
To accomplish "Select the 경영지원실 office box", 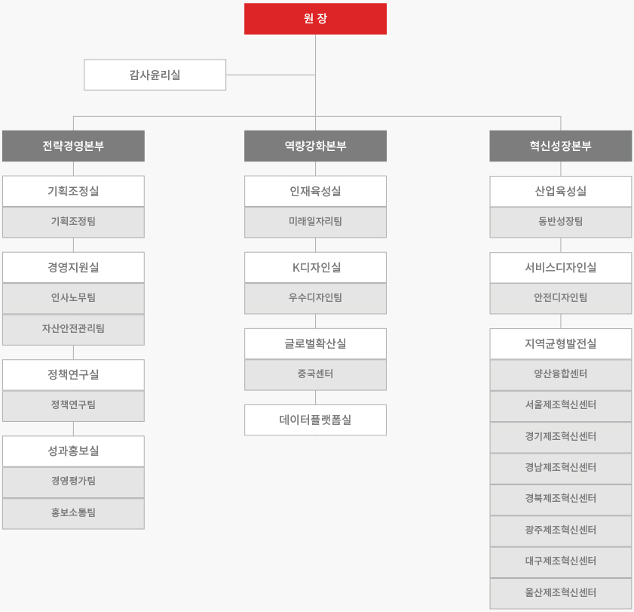I will 73,268.
